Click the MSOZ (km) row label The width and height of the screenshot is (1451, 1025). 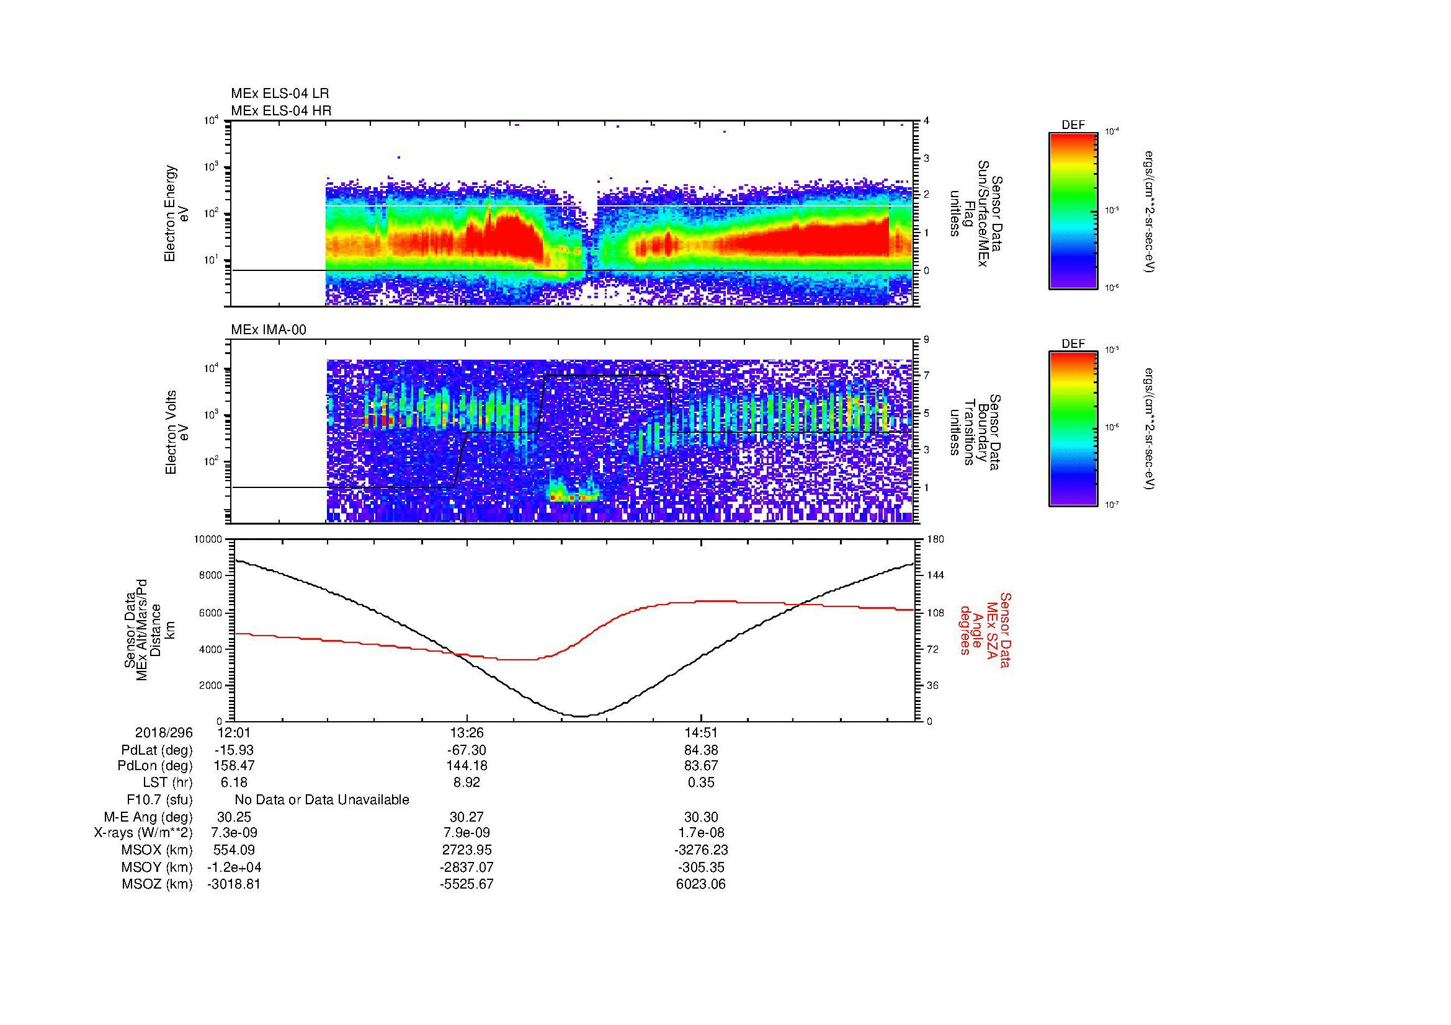pyautogui.click(x=158, y=884)
